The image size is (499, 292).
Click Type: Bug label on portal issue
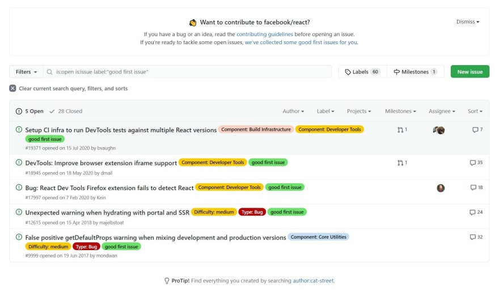coord(252,212)
